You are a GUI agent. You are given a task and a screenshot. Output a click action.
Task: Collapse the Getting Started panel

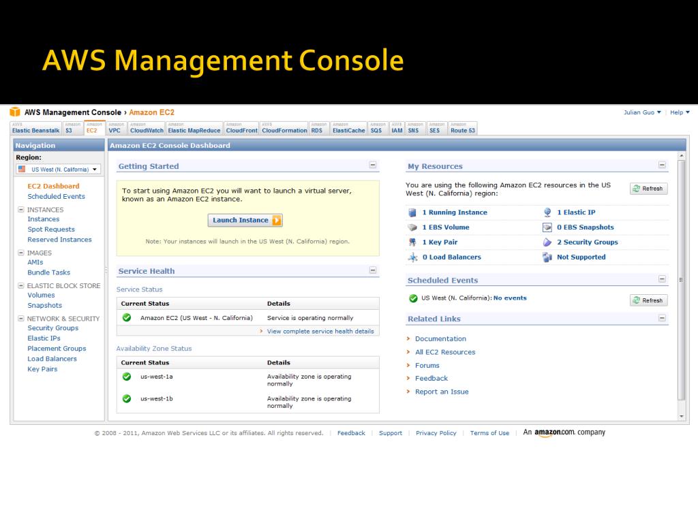[373, 165]
